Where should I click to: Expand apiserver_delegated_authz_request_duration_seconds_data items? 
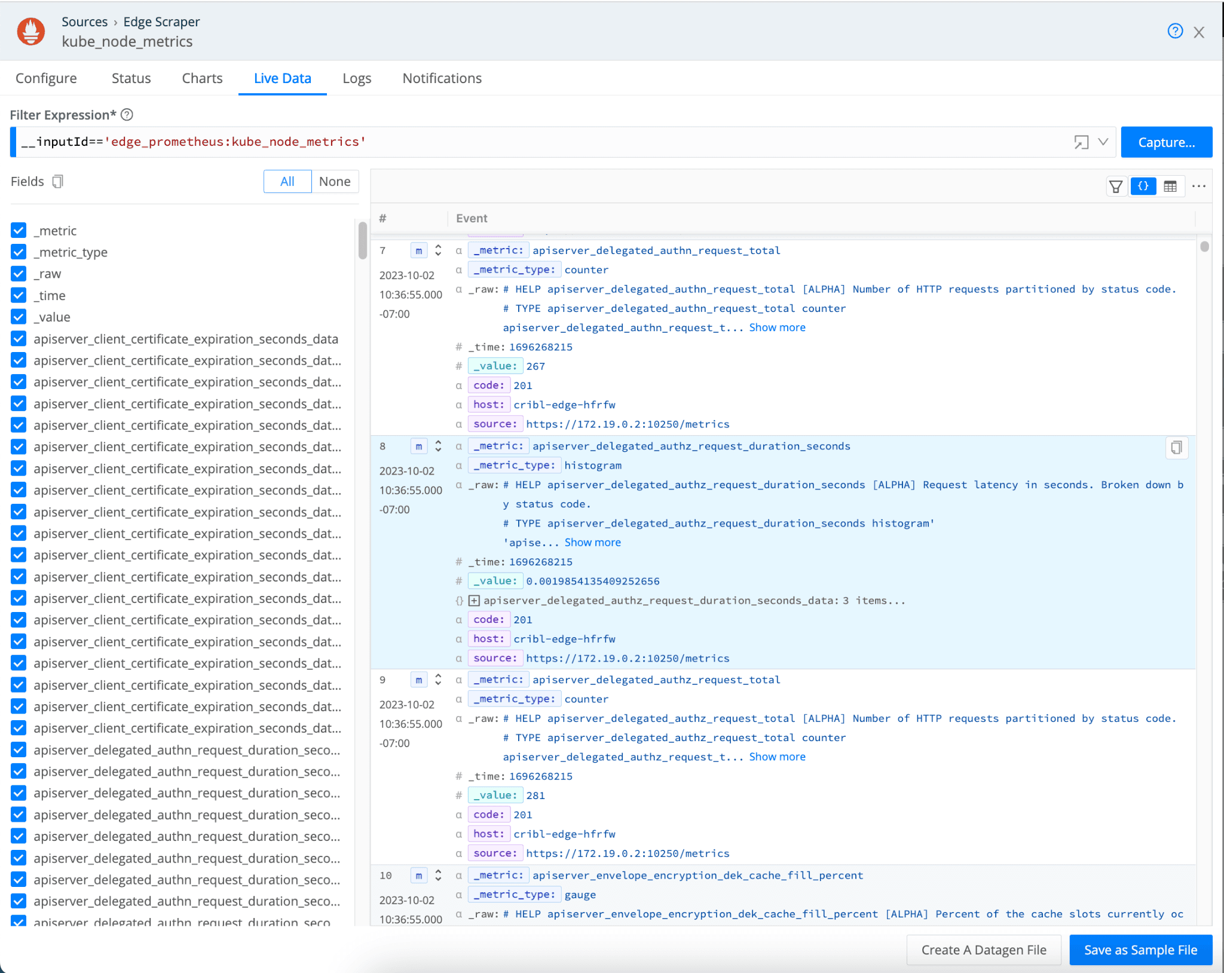474,601
